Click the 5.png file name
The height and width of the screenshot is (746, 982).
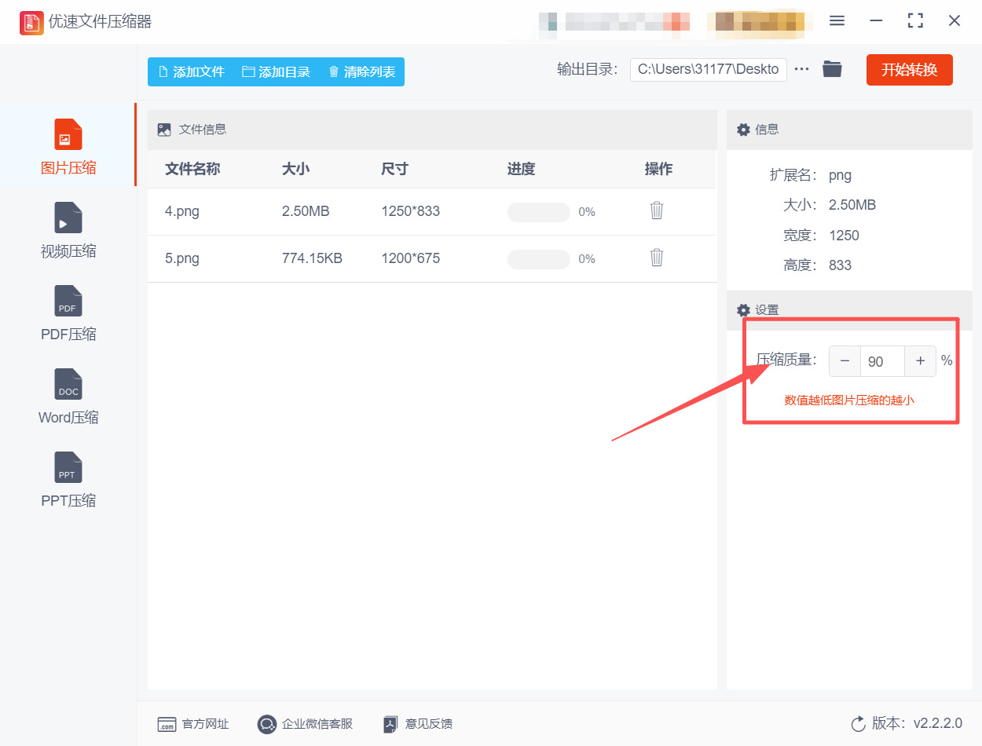(x=182, y=258)
